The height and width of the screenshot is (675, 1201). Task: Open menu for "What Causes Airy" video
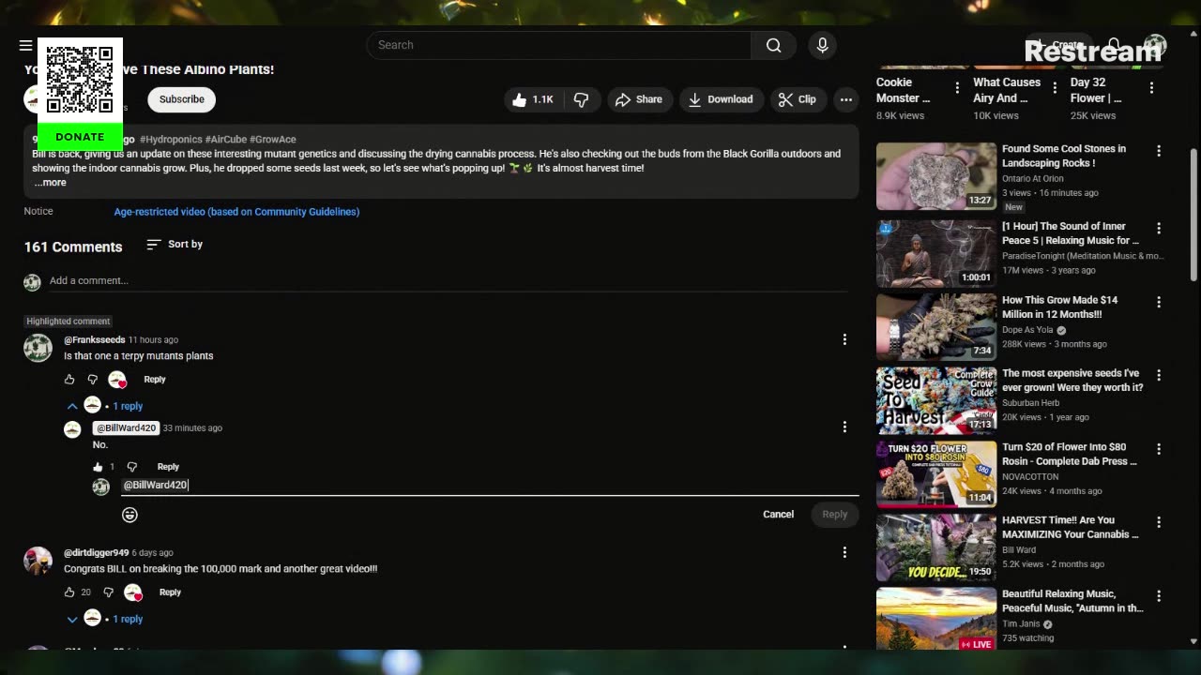1055,88
